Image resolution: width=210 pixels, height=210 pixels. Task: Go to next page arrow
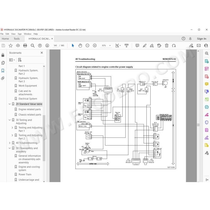(47, 46)
